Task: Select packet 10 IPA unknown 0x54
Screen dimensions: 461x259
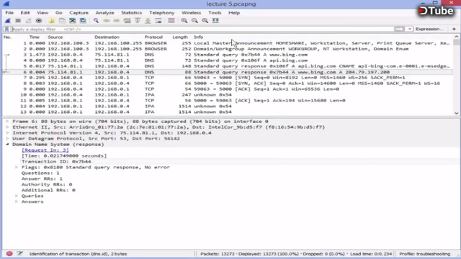Action: [228, 95]
